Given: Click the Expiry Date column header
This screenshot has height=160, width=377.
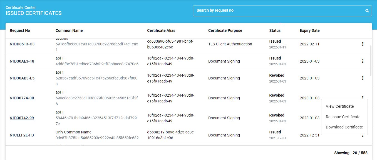Looking at the screenshot, I should pos(310,30).
